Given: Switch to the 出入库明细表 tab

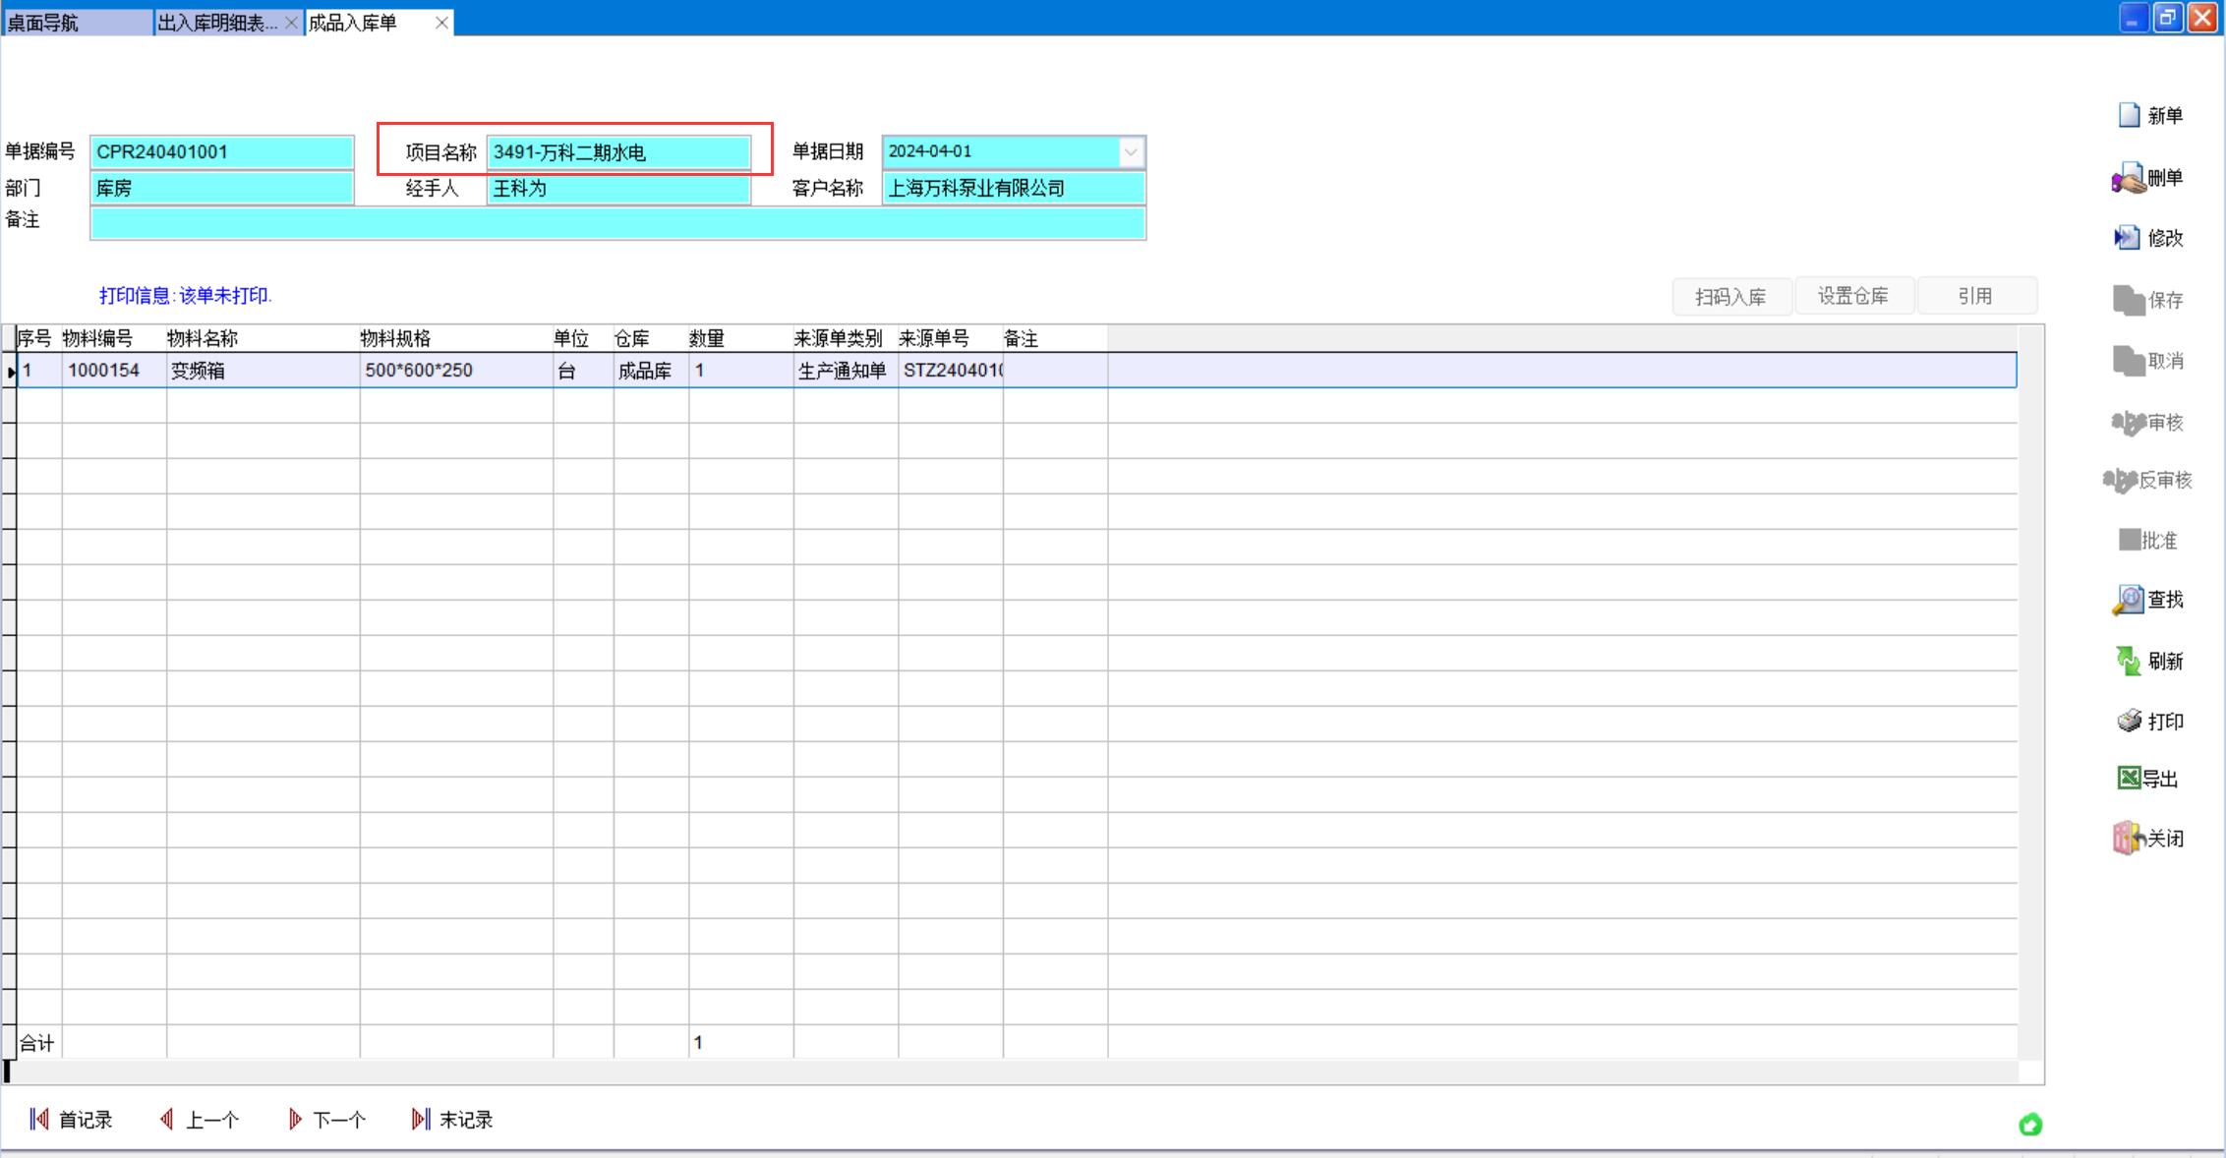Looking at the screenshot, I should tap(217, 23).
